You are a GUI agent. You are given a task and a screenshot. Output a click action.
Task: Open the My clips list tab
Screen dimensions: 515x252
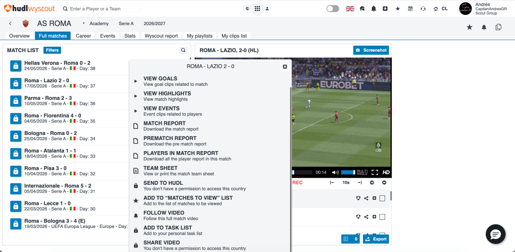[x=235, y=36]
